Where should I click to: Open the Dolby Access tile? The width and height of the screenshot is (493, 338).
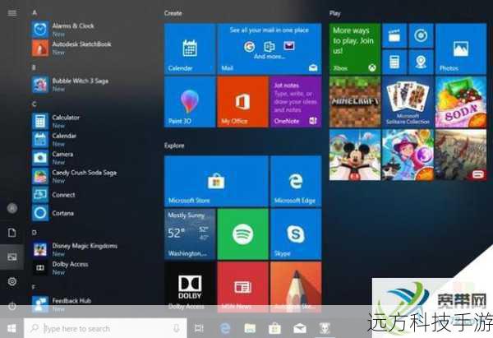point(190,286)
